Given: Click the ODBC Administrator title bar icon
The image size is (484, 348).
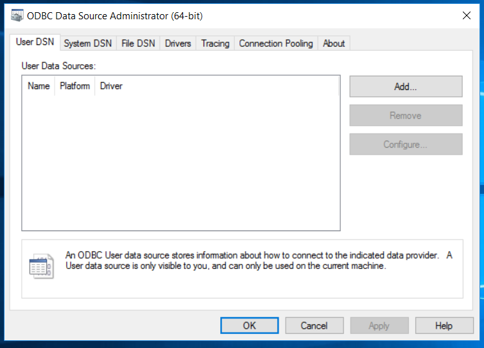Looking at the screenshot, I should click(x=17, y=15).
